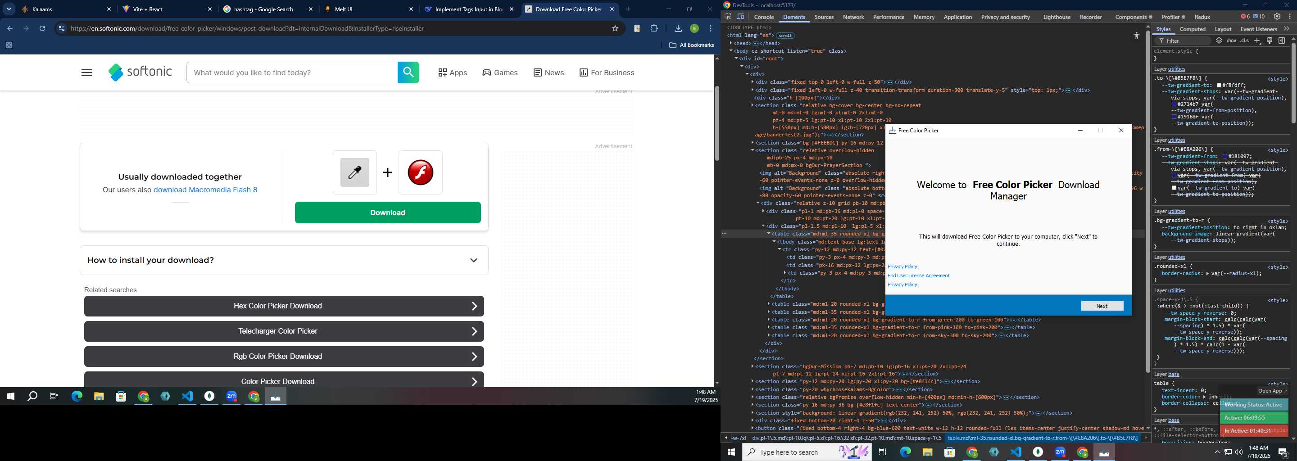
Task: Toggle .cls element classes panel
Action: 1245,41
